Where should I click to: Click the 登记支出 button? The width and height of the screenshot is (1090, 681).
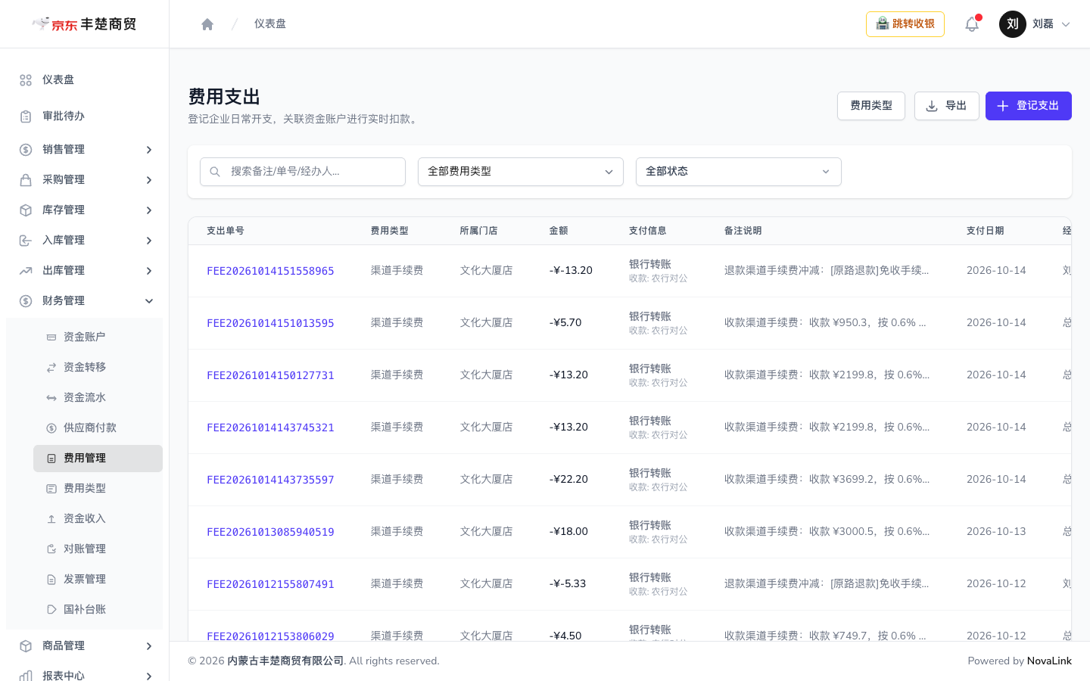click(1029, 106)
